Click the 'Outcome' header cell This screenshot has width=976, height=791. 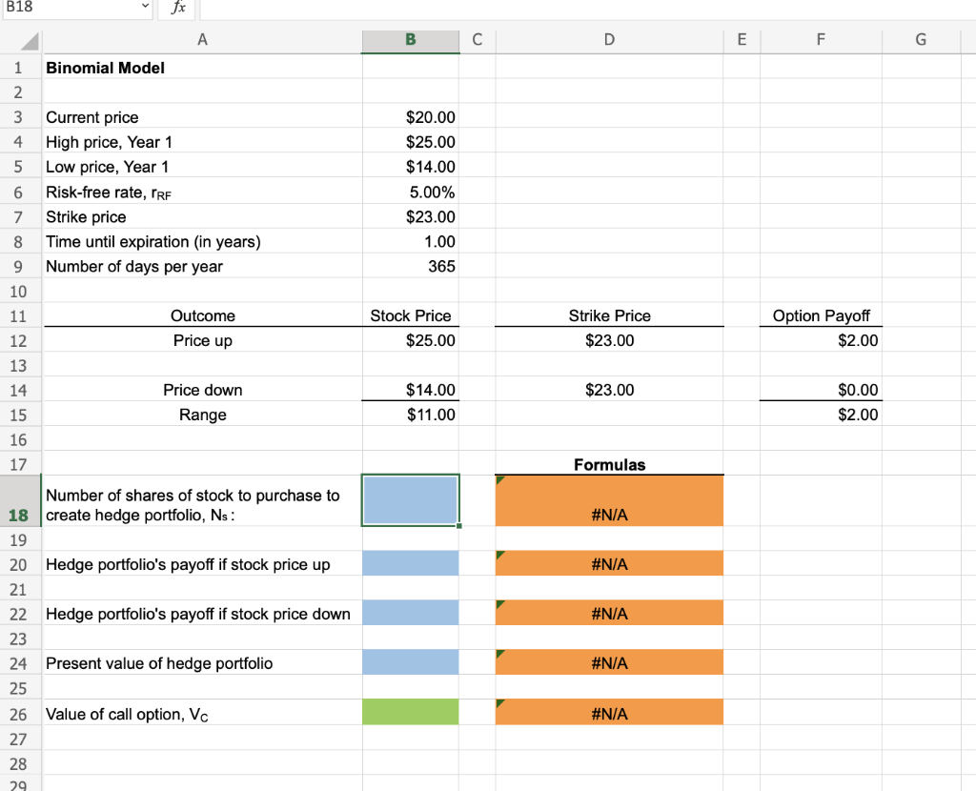(202, 315)
